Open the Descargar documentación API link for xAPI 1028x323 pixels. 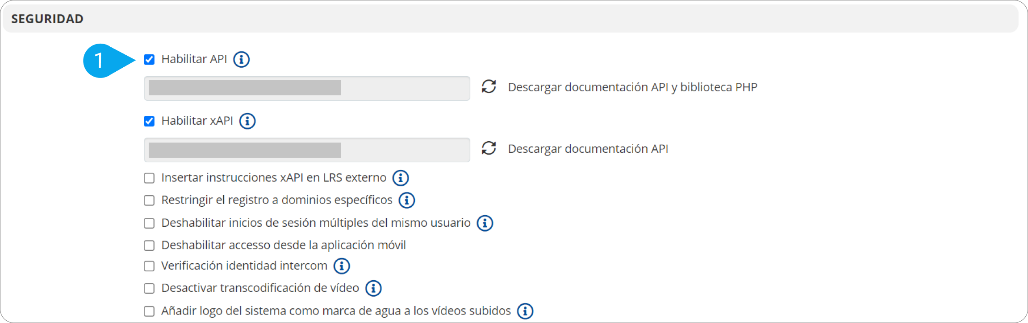[588, 149]
